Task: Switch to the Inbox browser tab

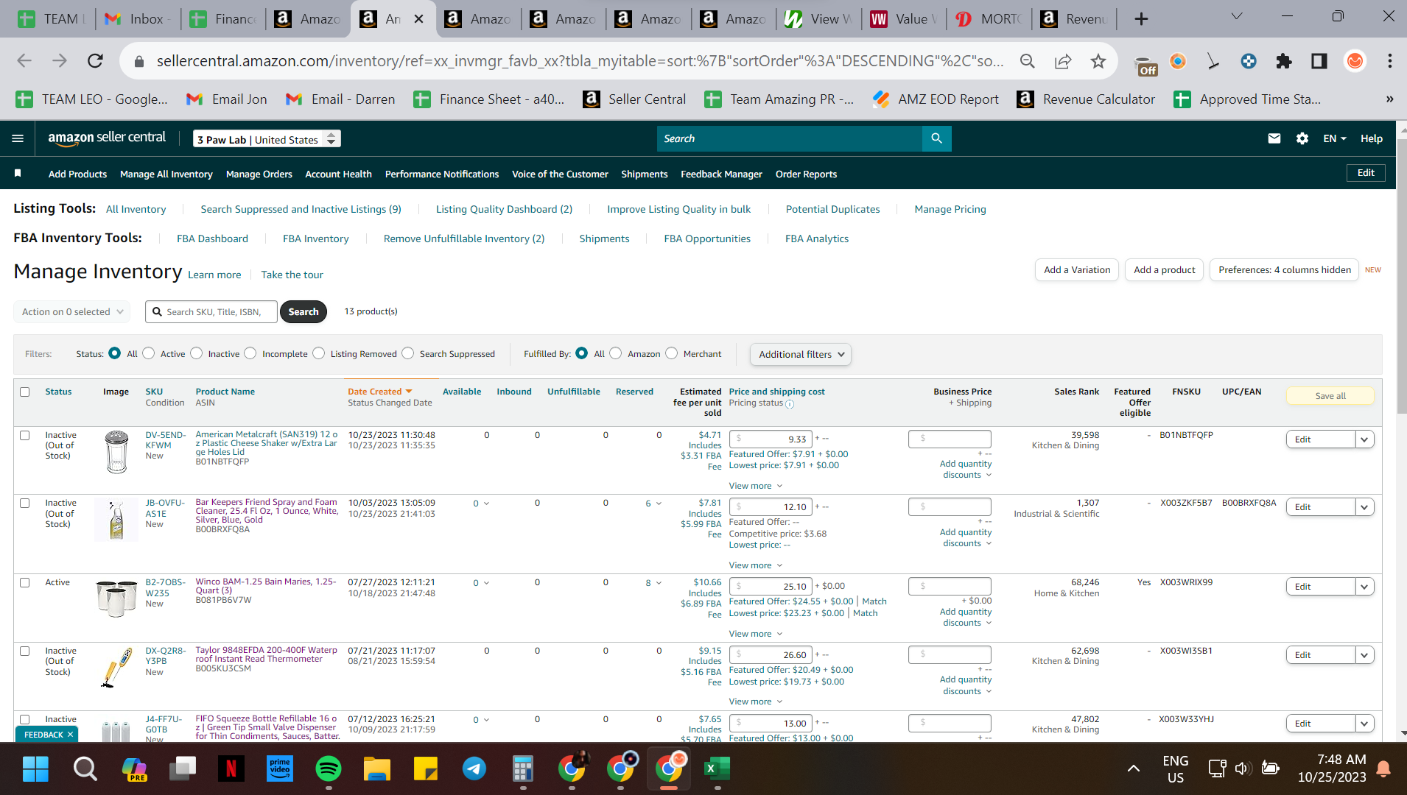Action: click(x=138, y=19)
